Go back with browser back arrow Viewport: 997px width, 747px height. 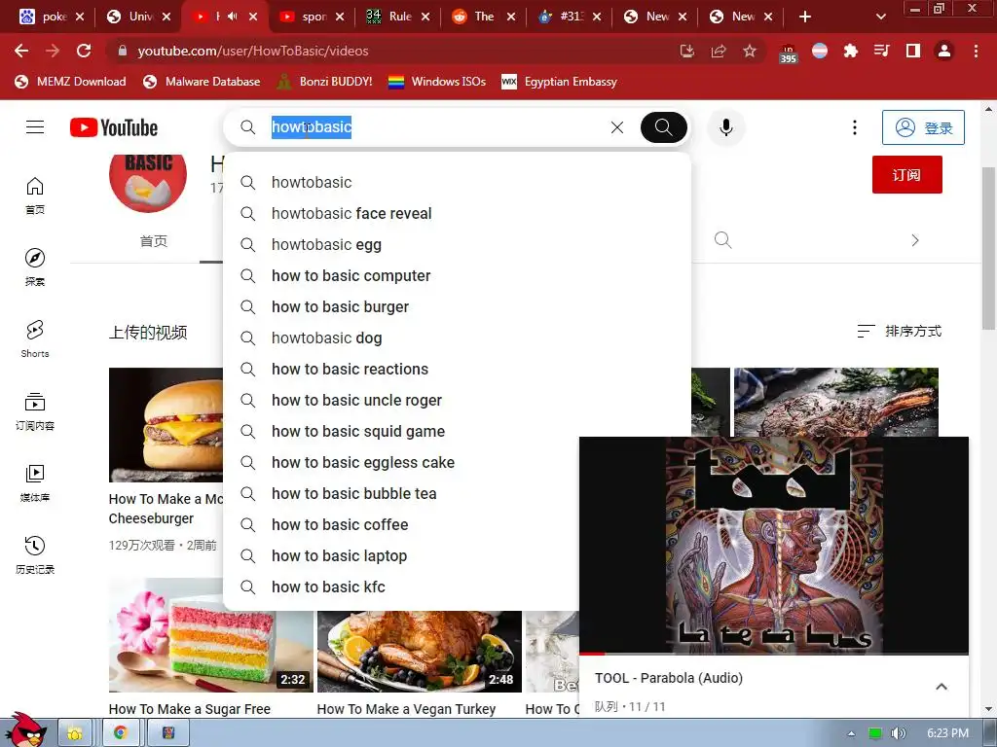tap(21, 51)
